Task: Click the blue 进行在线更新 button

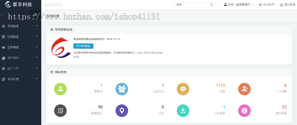Action: [83, 46]
